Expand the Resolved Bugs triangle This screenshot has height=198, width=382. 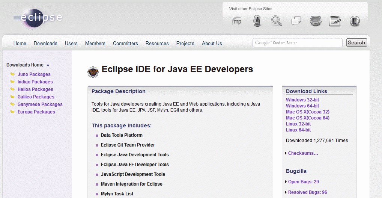[x=286, y=192]
